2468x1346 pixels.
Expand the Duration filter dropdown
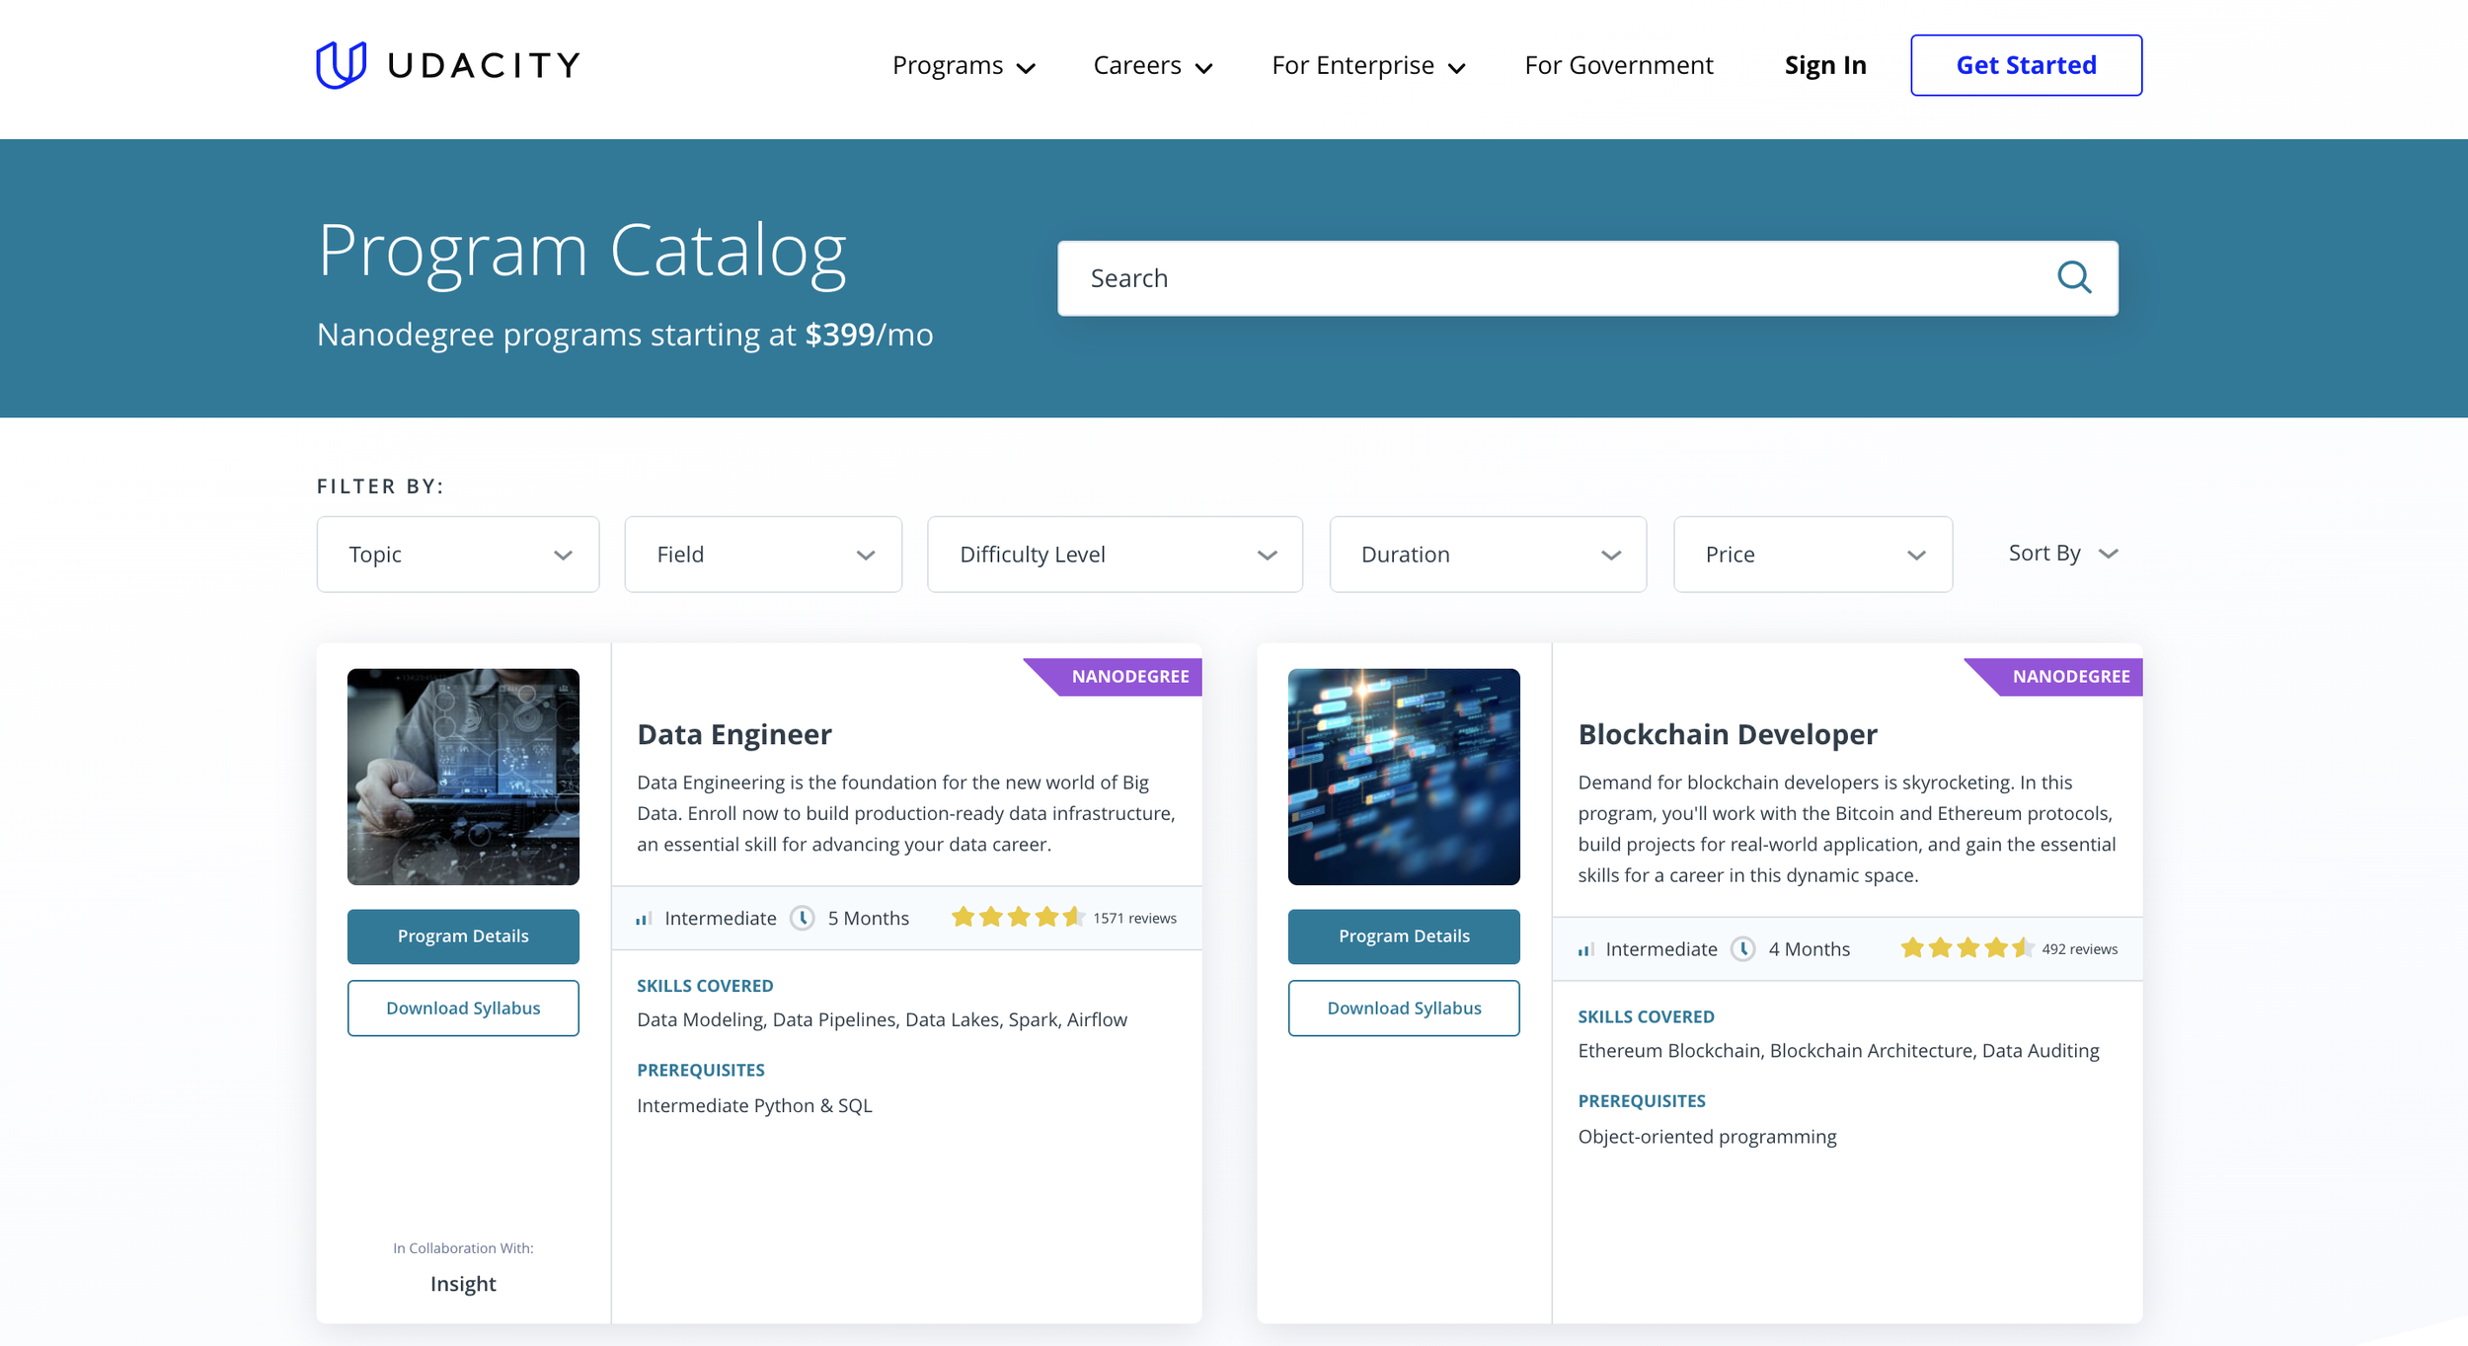[1487, 555]
